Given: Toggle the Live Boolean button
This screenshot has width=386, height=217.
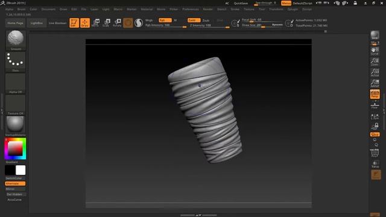Looking at the screenshot, I should coord(58,23).
